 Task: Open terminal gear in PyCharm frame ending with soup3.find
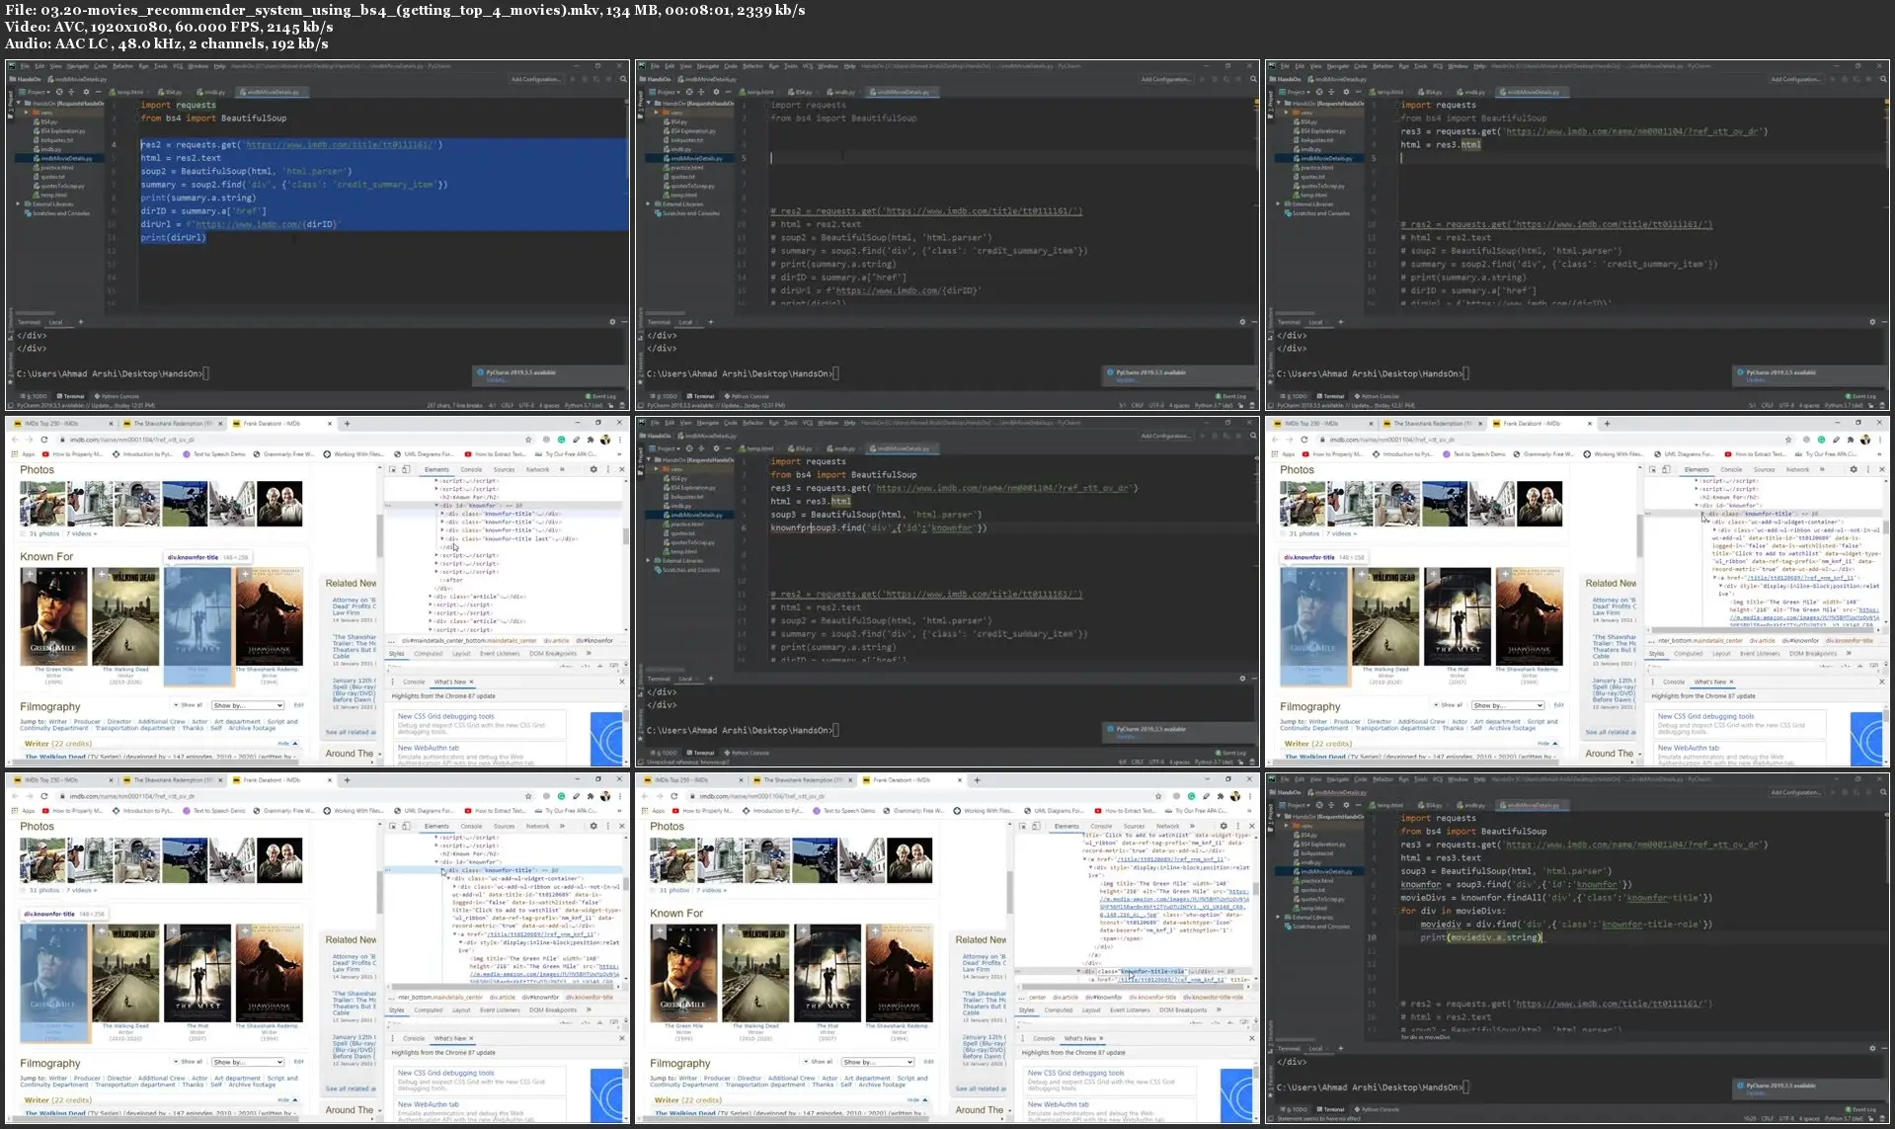pos(1241,679)
